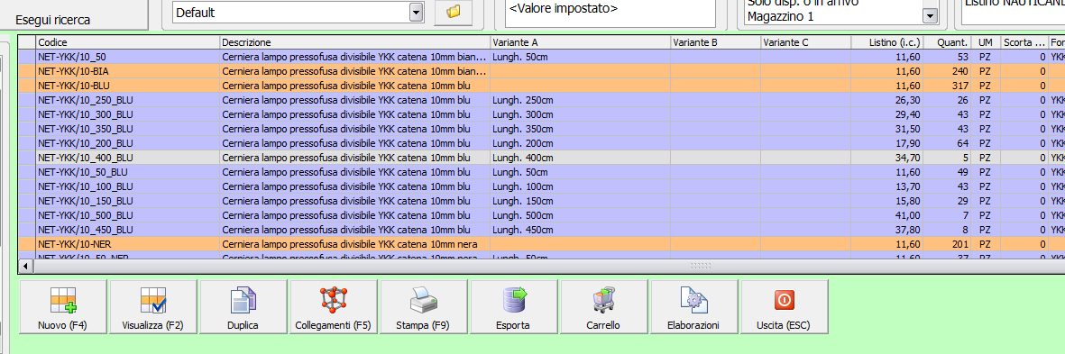Sort by Descrizione column header
Image resolution: width=1065 pixels, height=354 pixels.
pyautogui.click(x=355, y=42)
